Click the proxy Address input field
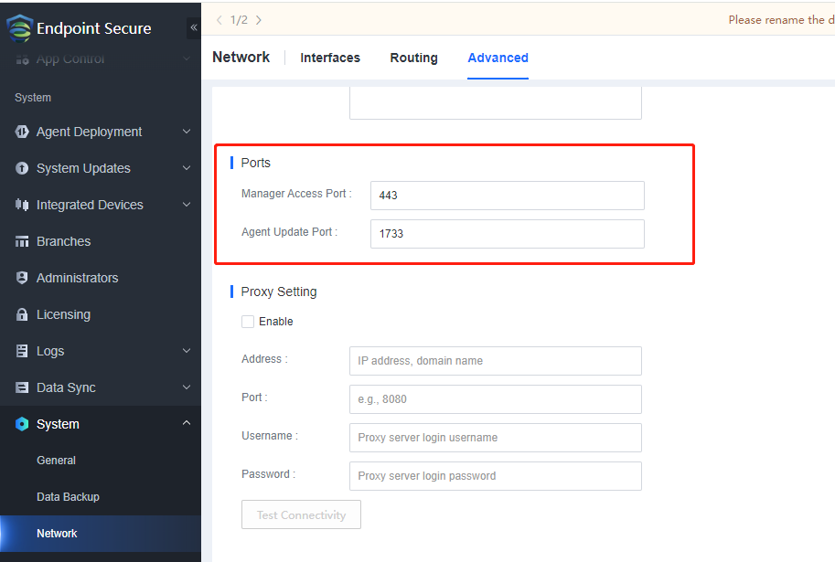835x562 pixels. tap(495, 361)
